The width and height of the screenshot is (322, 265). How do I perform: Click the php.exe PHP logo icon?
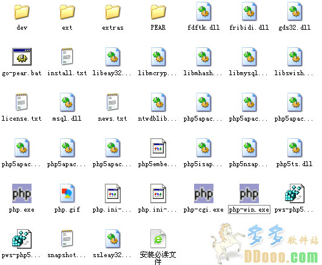tap(22, 193)
